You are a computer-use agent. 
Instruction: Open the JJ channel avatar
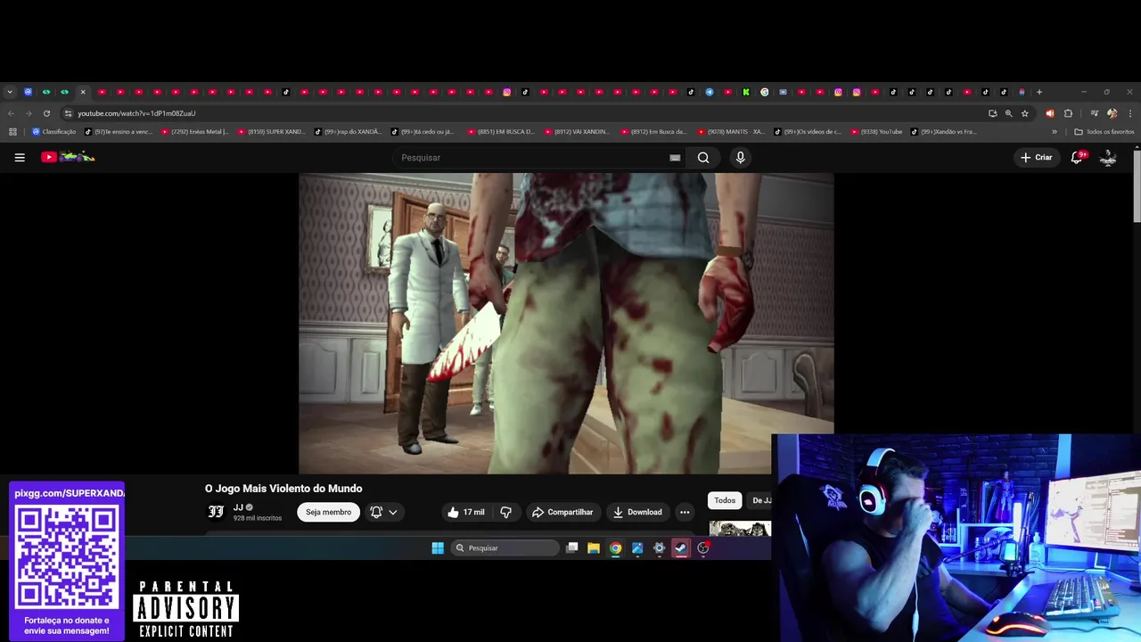216,512
